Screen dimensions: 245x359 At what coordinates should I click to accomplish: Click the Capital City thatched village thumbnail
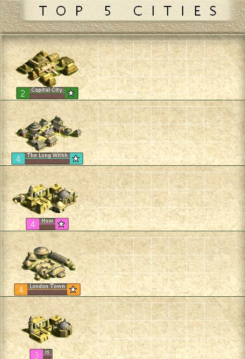coord(47,68)
